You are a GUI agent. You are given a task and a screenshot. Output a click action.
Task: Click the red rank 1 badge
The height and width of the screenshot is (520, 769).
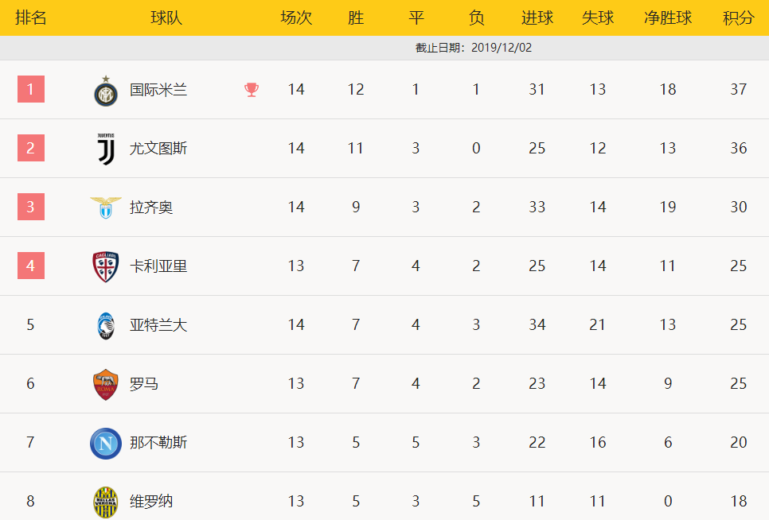pyautogui.click(x=31, y=89)
